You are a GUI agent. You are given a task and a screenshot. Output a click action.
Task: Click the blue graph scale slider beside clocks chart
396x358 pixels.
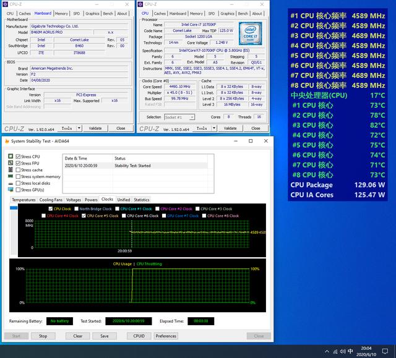click(14, 208)
